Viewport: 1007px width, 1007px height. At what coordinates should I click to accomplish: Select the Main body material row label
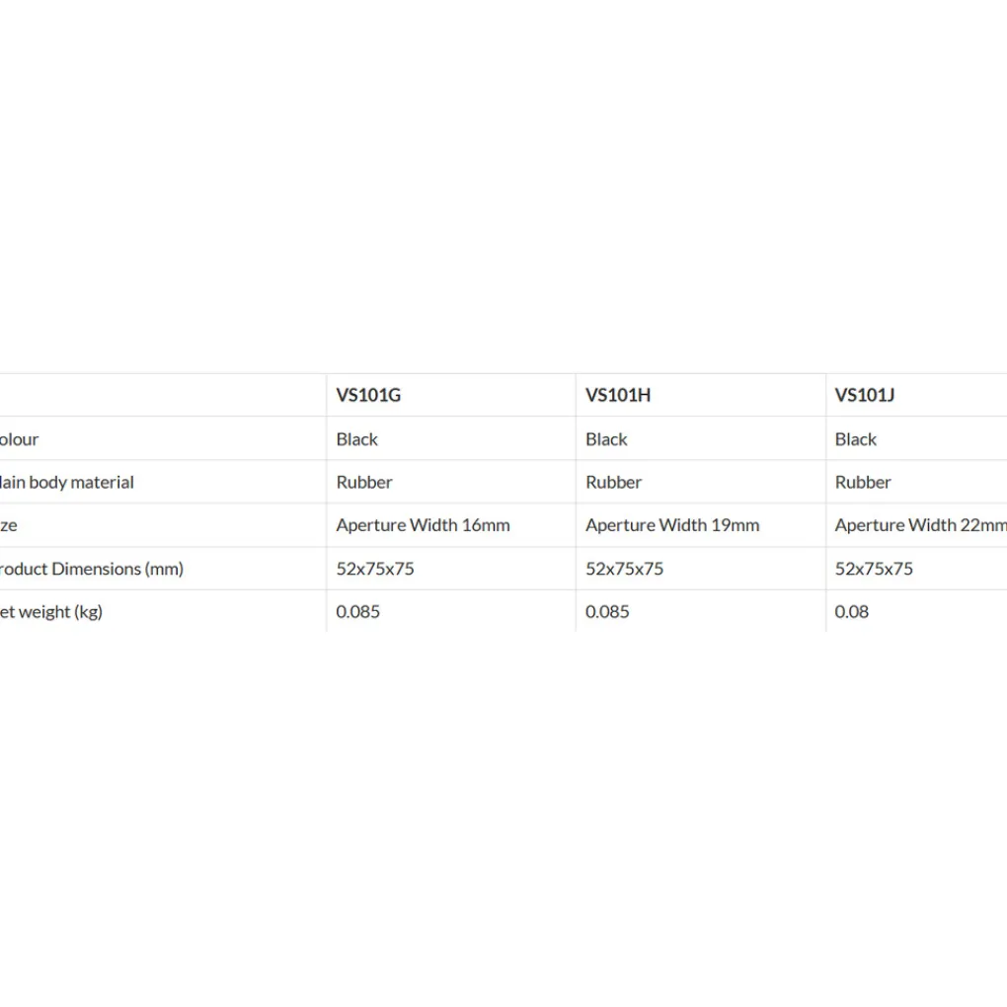click(67, 483)
